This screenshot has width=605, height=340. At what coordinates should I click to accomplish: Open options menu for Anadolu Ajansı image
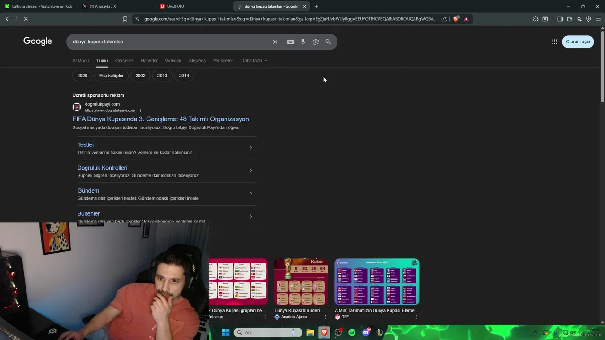click(325, 317)
